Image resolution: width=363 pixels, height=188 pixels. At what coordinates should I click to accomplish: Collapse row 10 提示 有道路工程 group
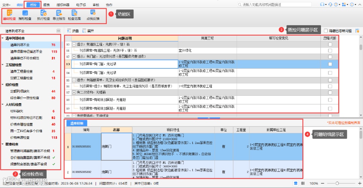pyautogui.click(x=74, y=44)
